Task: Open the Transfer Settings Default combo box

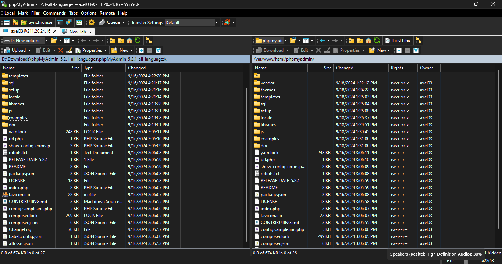Action: (192, 22)
